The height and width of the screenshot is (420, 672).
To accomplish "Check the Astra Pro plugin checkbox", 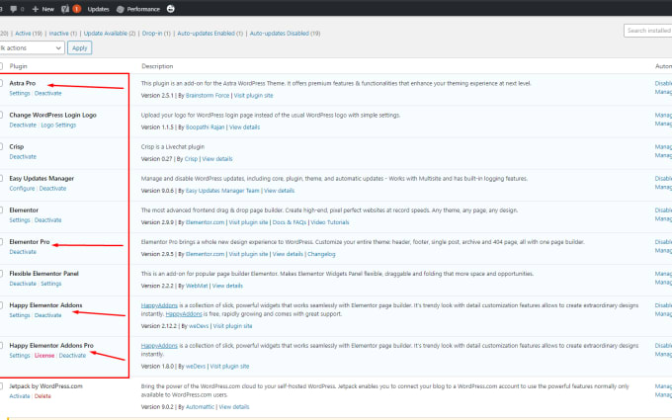I will [1, 83].
